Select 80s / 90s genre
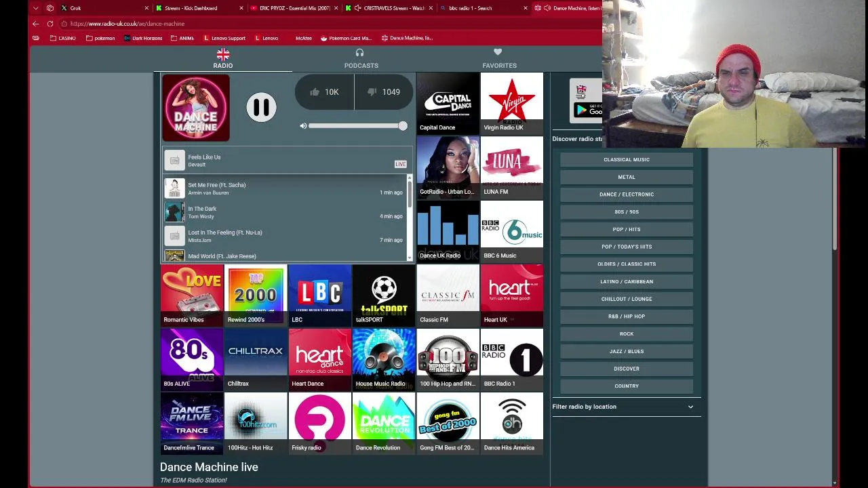Viewport: 868px width, 488px height. click(627, 211)
